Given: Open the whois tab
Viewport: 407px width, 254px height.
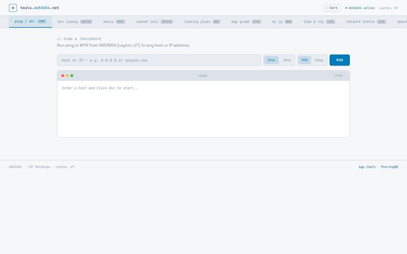Looking at the screenshot, I should point(114,22).
